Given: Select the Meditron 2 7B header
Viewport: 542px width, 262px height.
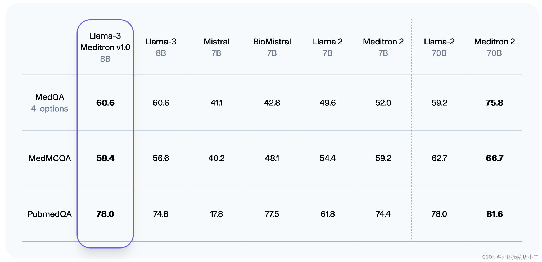Looking at the screenshot, I should pyautogui.click(x=383, y=47).
